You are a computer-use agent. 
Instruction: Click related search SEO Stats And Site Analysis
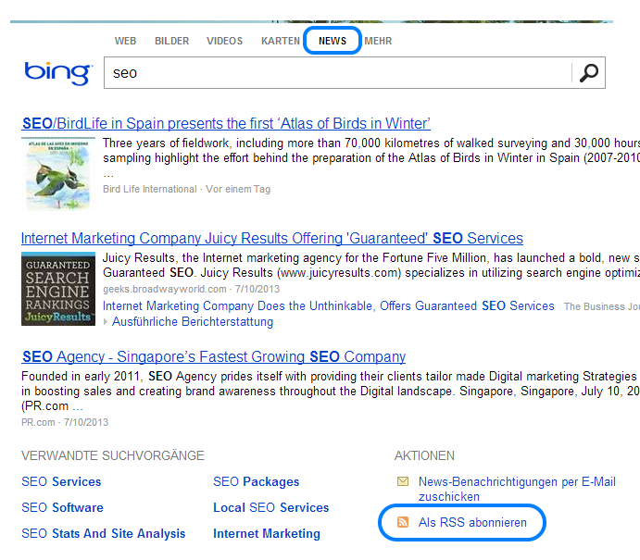point(103,533)
